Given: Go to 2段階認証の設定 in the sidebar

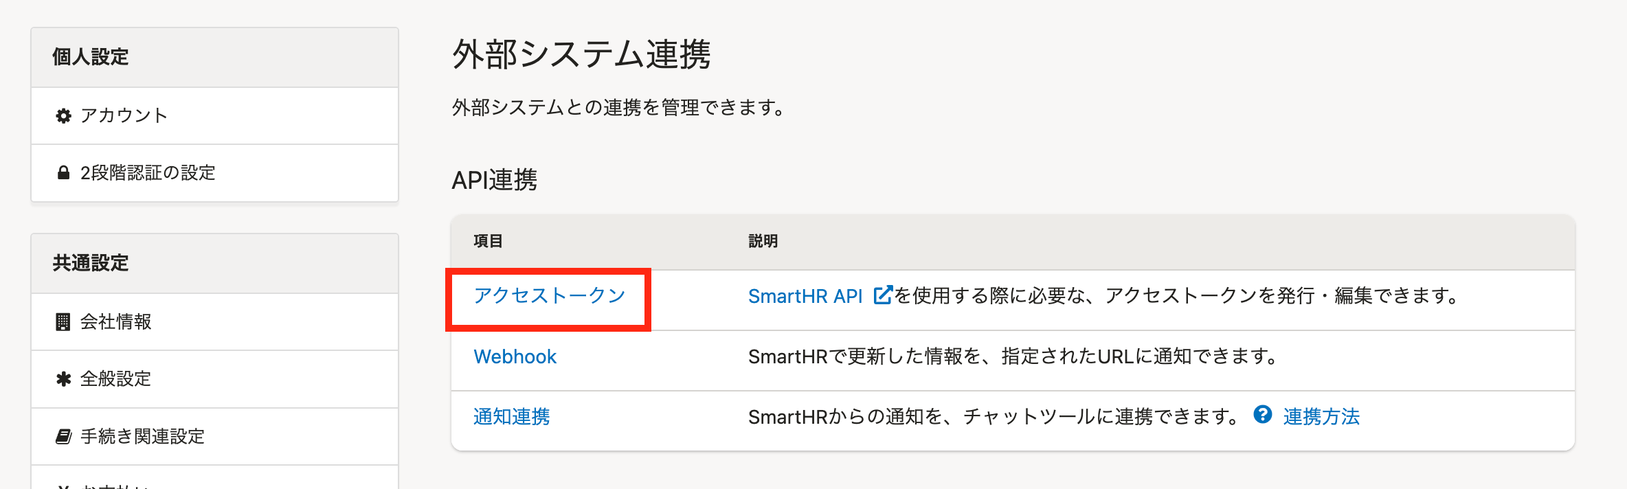Looking at the screenshot, I should 148,173.
